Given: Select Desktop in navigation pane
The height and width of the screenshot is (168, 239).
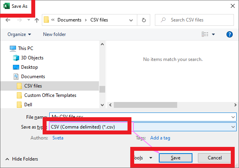Looking at the screenshot, I should tap(29, 67).
